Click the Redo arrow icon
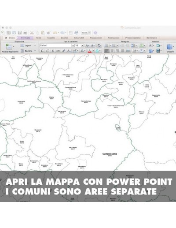176x228 pixels. (62, 33)
